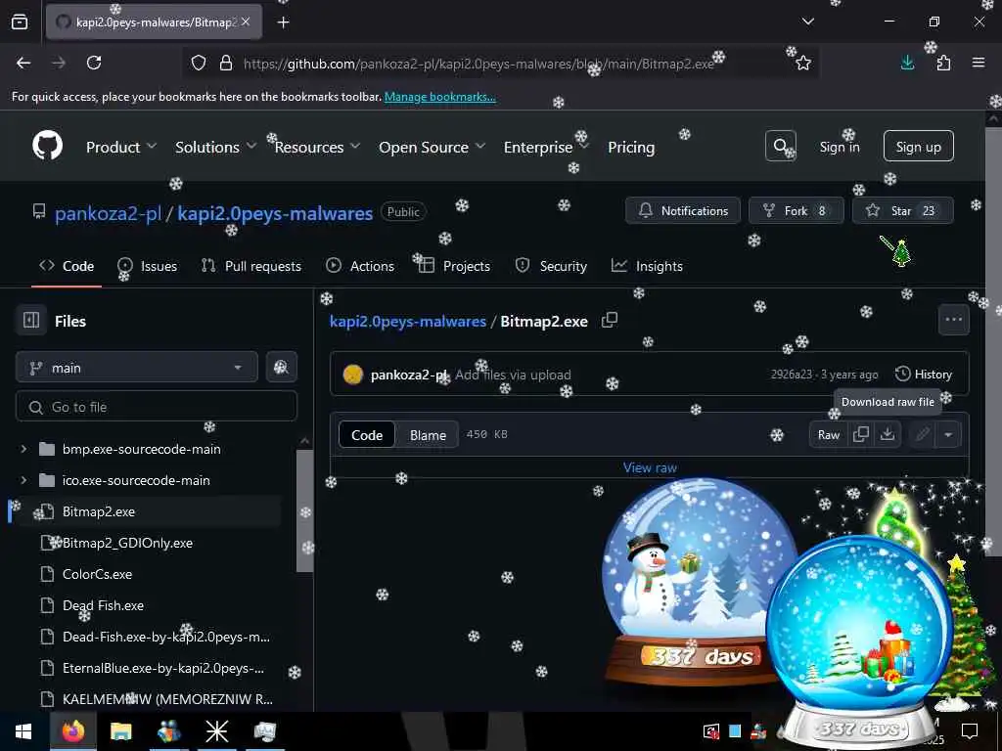Copy raw file contents icon

(x=861, y=434)
